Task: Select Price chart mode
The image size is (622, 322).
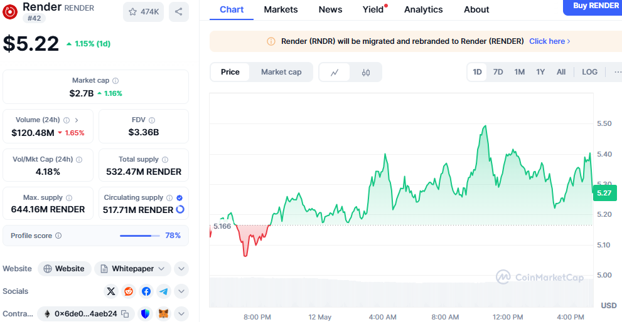Action: tap(230, 72)
